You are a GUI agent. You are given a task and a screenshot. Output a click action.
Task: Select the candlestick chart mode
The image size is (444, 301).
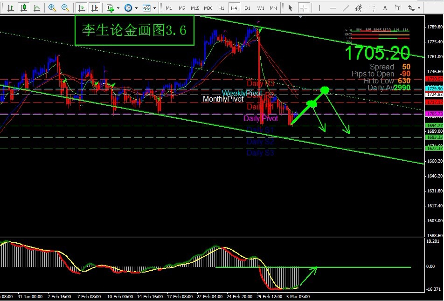click(x=23, y=8)
